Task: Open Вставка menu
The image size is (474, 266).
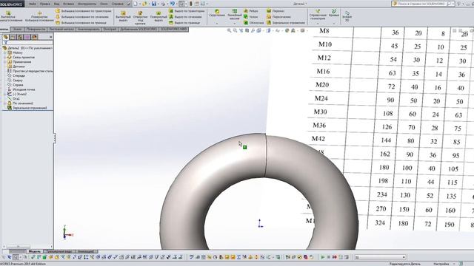Action: (x=68, y=4)
